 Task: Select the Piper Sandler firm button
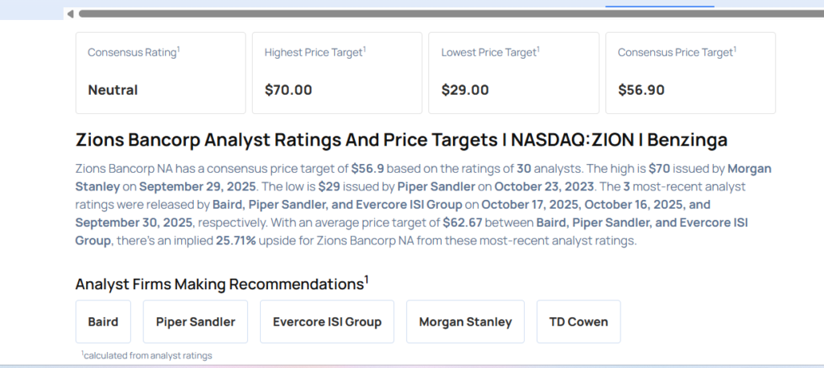click(196, 321)
